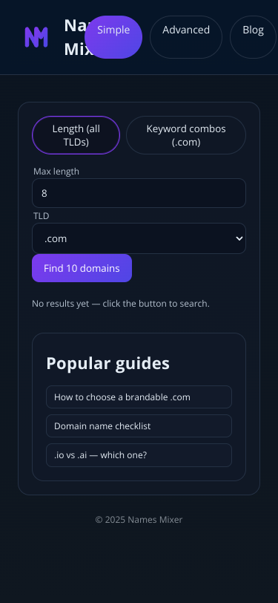The height and width of the screenshot is (603, 278).
Task: Open the Domain name checklist guide
Action: 139,426
